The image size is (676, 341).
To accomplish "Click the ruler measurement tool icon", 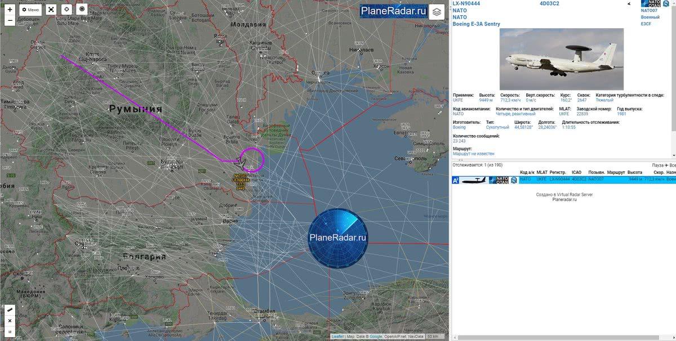I will (x=10, y=310).
